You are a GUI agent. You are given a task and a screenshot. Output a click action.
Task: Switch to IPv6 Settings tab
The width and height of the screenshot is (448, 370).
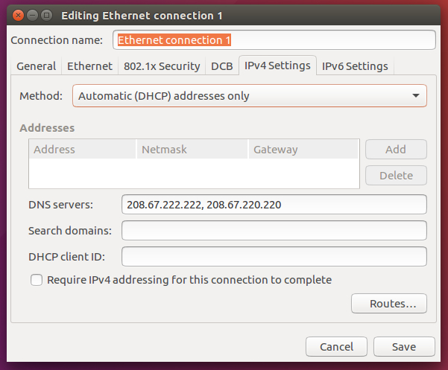(x=355, y=66)
